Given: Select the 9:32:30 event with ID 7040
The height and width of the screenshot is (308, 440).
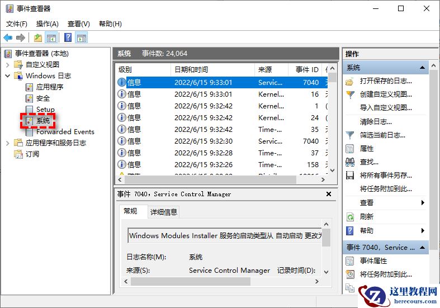Looking at the screenshot, I should tap(222, 141).
